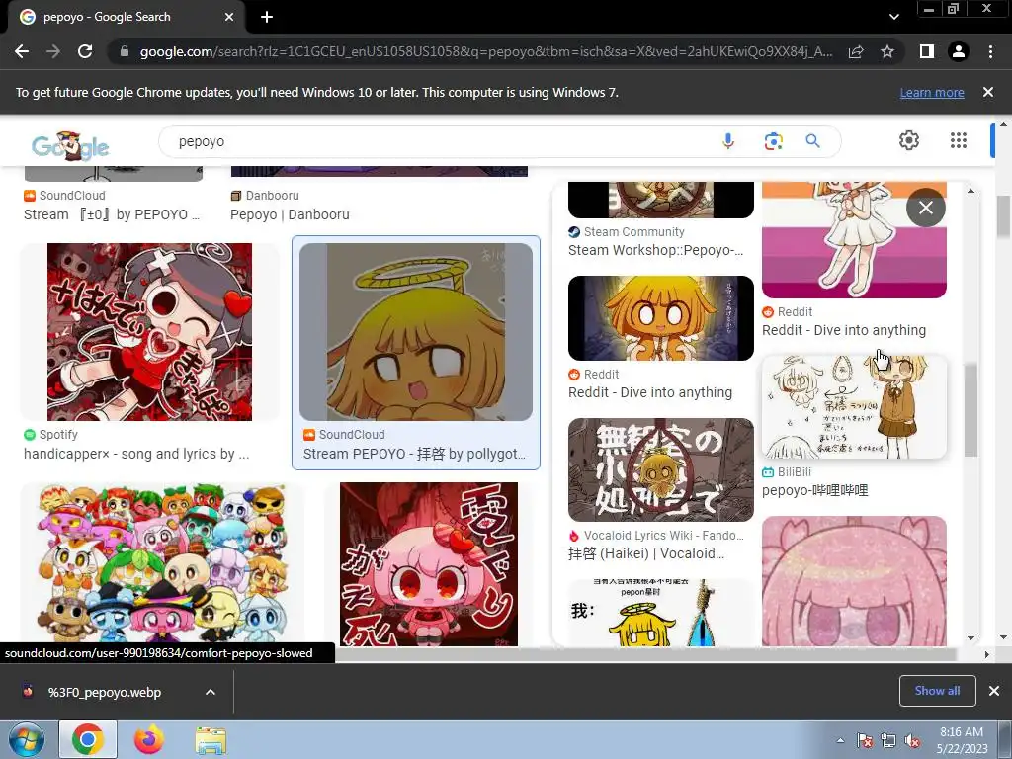Expand options chevron for pepoyo.webp download

pyautogui.click(x=211, y=692)
